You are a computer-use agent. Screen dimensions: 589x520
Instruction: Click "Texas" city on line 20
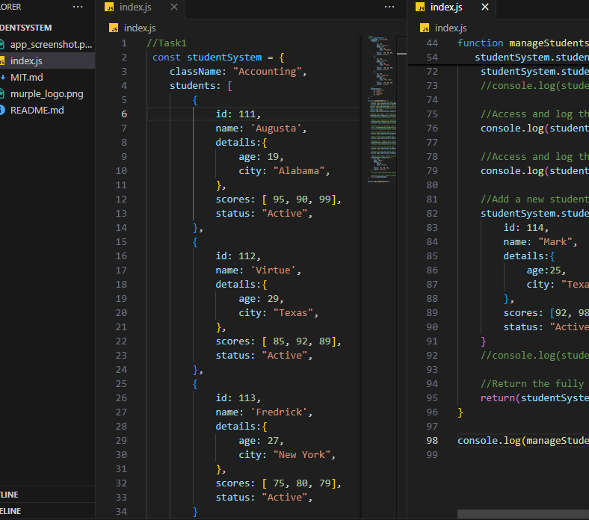pyautogui.click(x=293, y=313)
